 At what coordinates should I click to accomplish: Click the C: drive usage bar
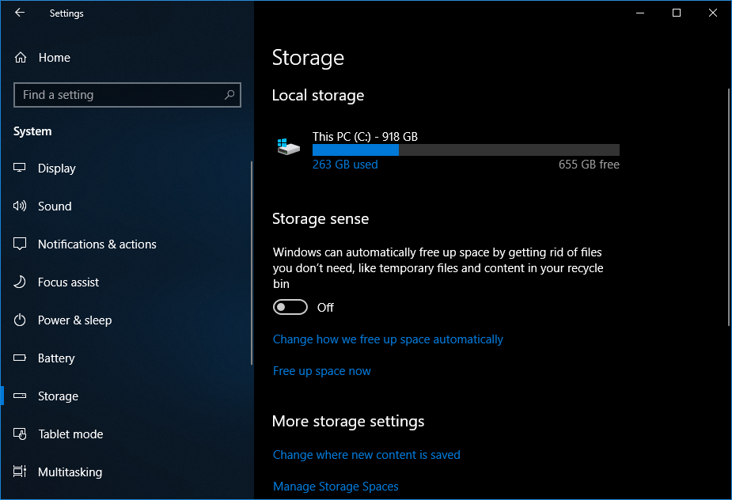coord(465,150)
